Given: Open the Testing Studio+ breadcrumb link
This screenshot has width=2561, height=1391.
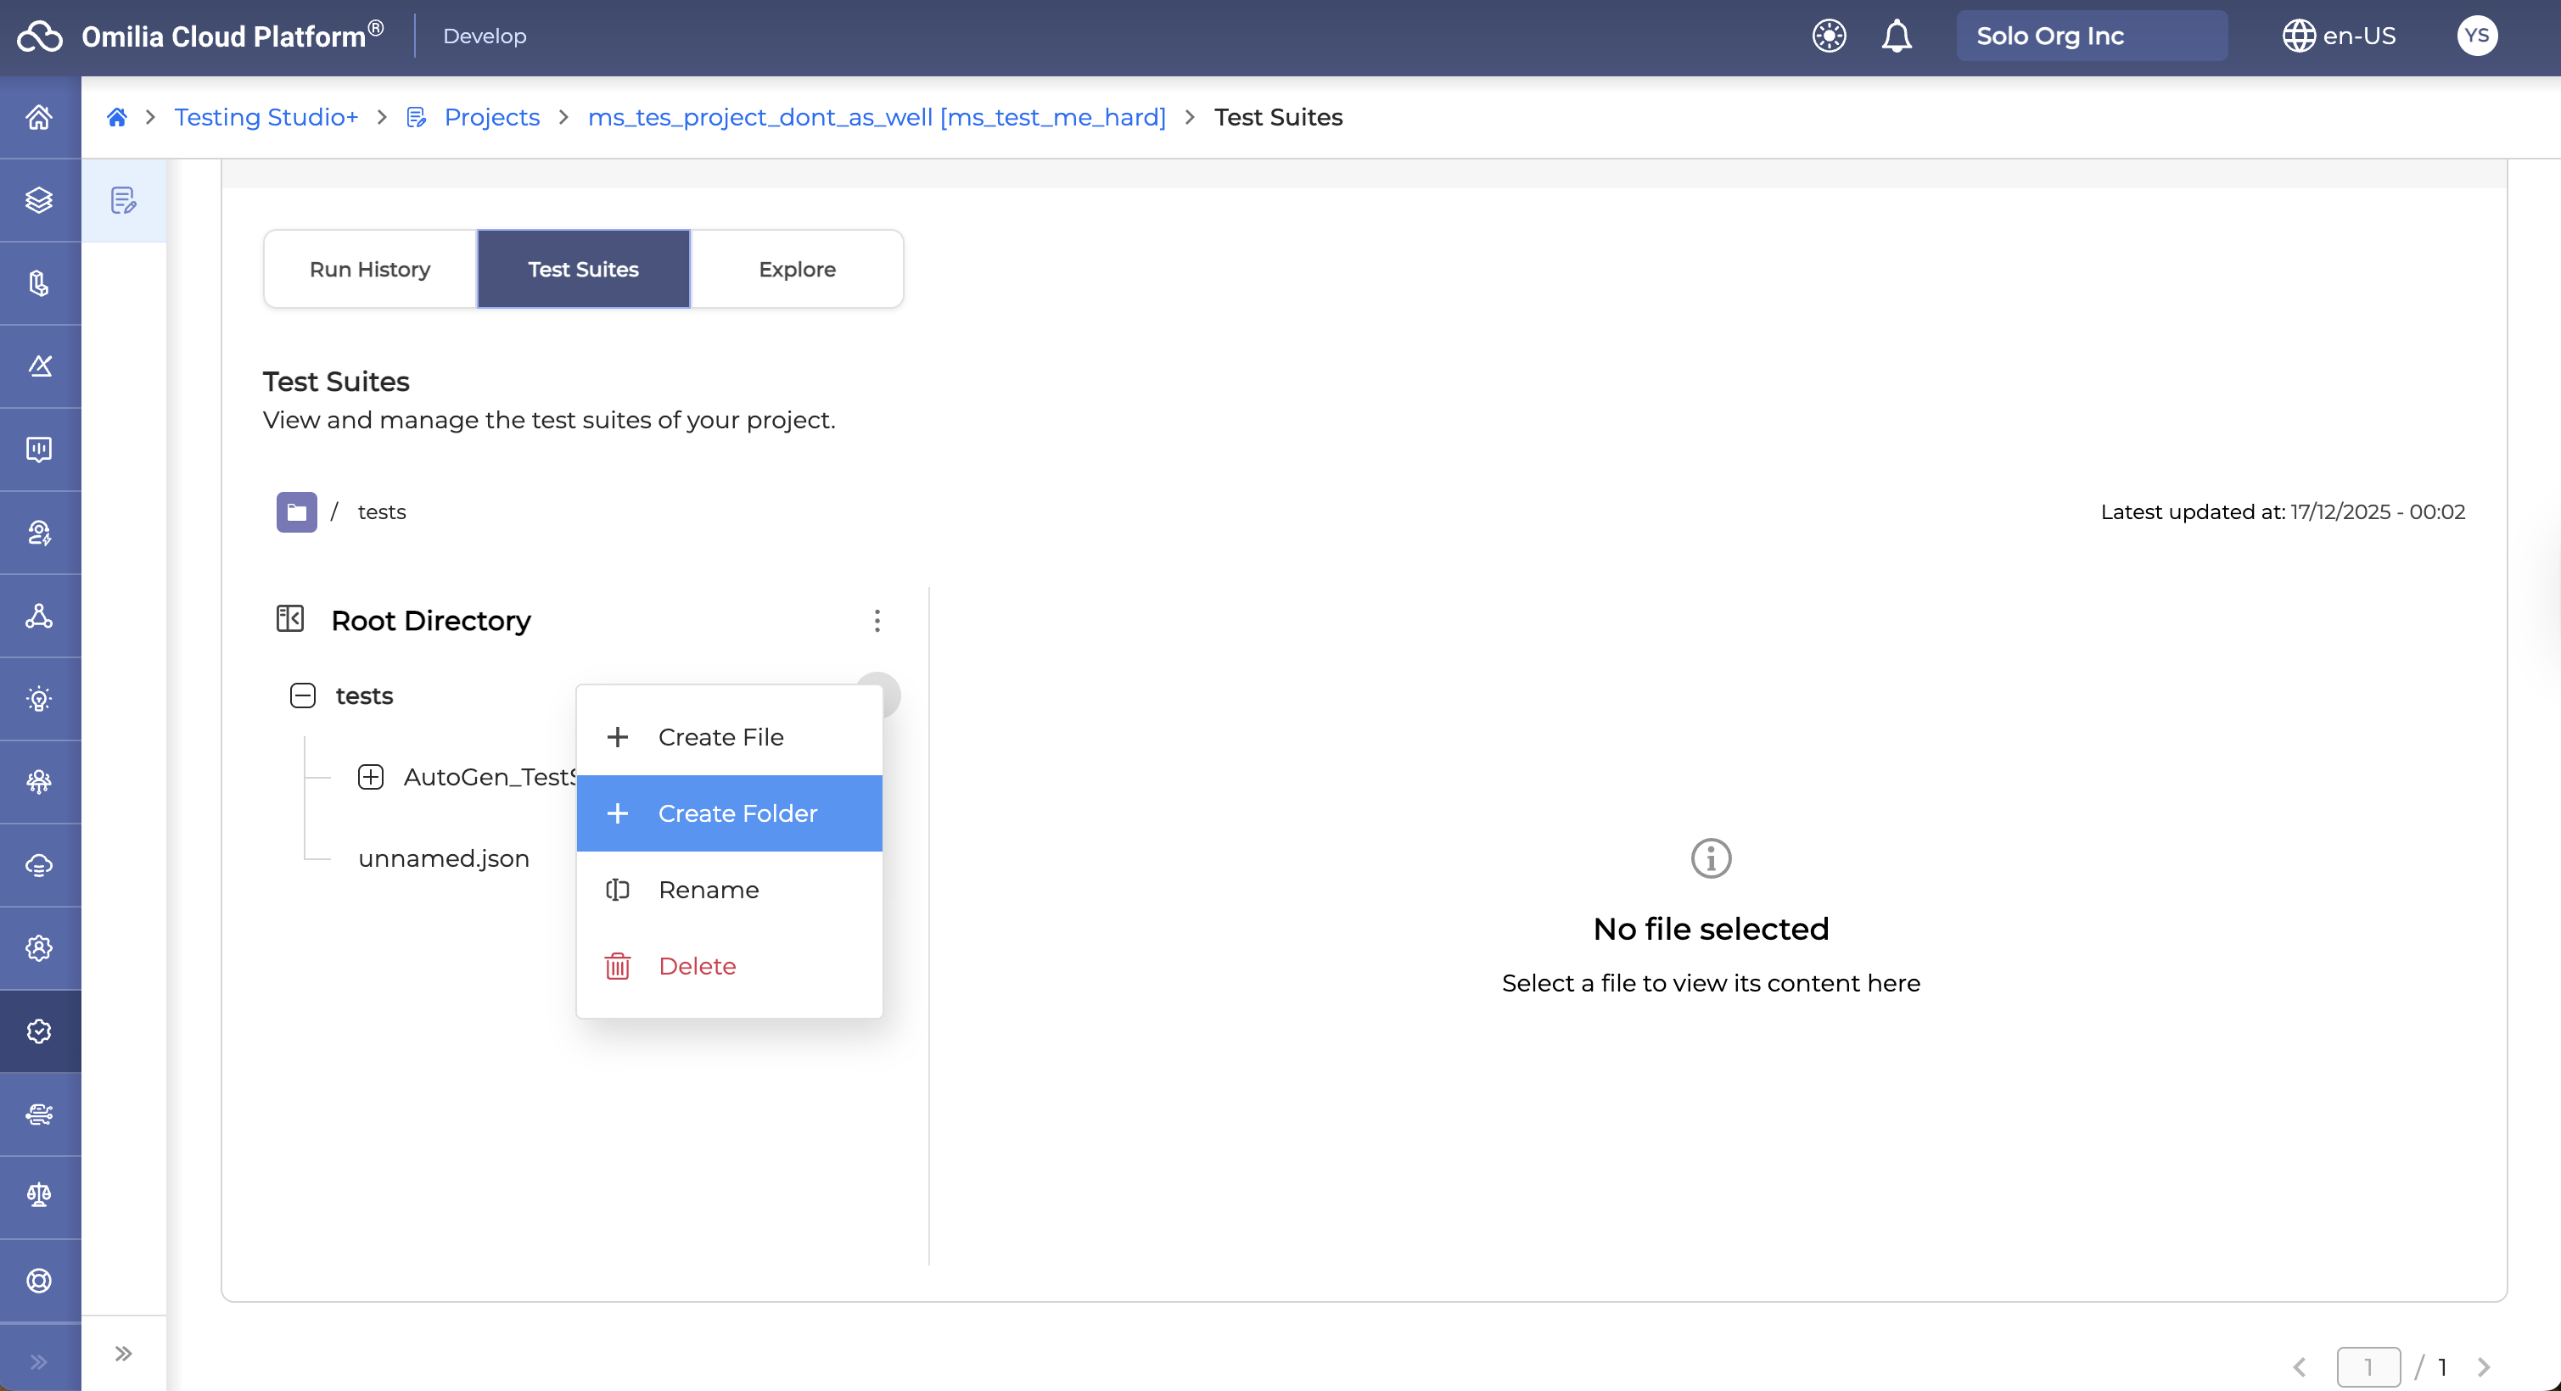Looking at the screenshot, I should click(266, 116).
